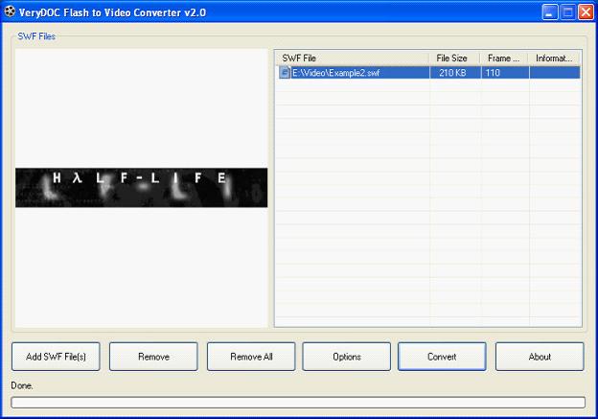Click the file icon beside Example2.swf
The width and height of the screenshot is (598, 419).
[x=285, y=73]
